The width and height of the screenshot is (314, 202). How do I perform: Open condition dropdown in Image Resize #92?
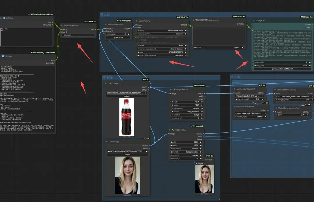click(187, 115)
